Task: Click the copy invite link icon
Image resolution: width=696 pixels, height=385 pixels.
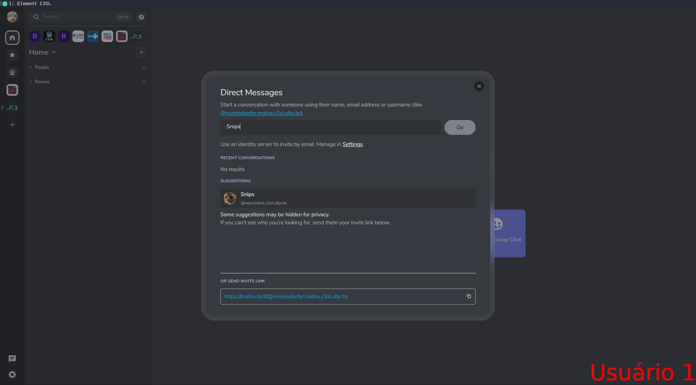Action: click(469, 296)
